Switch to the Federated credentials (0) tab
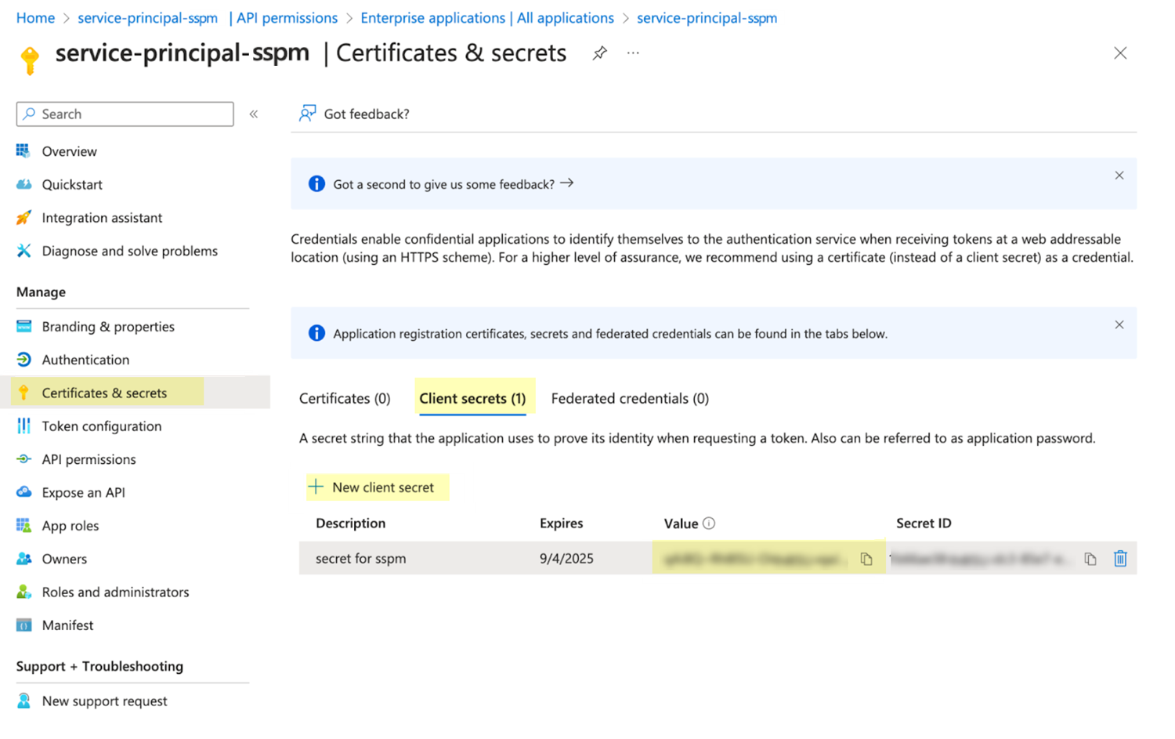The image size is (1175, 739). 630,399
